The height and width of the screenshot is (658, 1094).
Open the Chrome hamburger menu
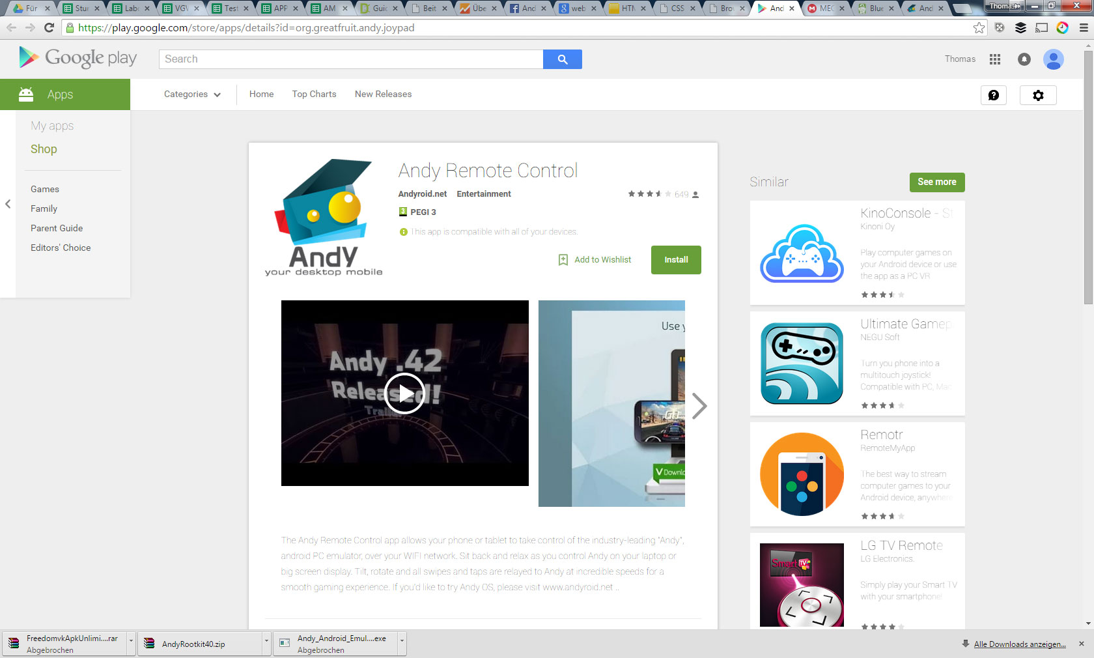click(1084, 28)
